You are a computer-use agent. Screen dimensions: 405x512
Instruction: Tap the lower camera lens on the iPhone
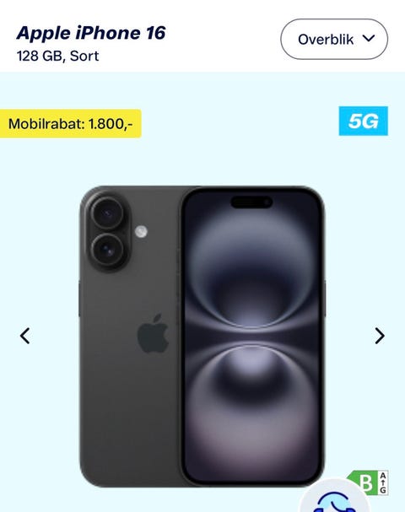pos(107,251)
